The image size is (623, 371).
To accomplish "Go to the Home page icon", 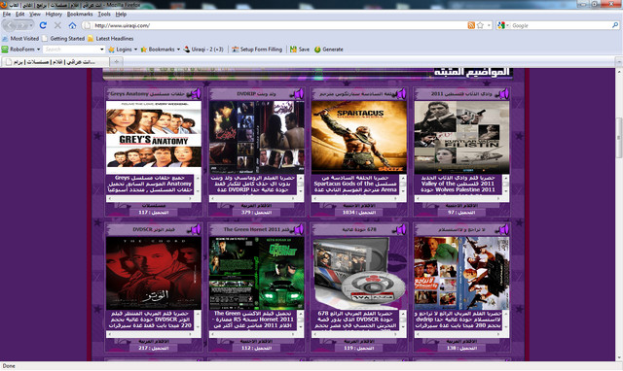I will [x=72, y=25].
